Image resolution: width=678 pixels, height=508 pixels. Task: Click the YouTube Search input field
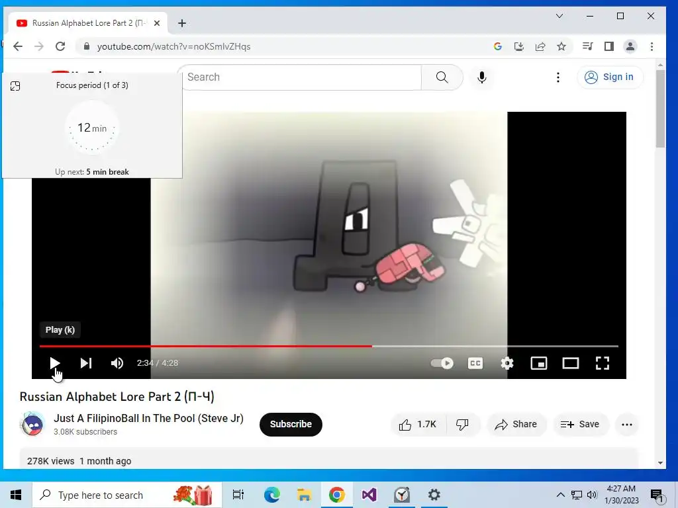[x=301, y=77]
